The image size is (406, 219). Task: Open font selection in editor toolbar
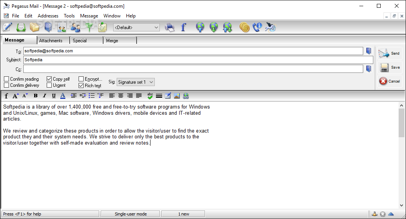[7, 96]
